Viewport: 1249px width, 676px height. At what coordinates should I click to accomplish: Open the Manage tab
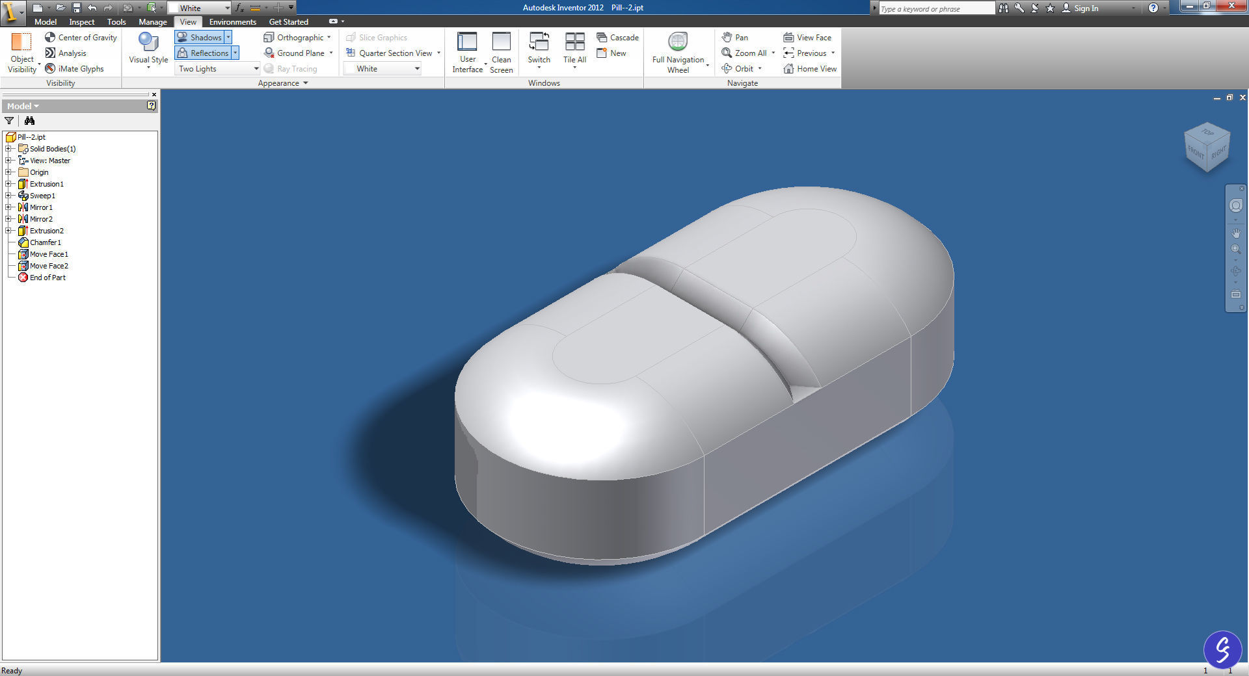click(153, 21)
